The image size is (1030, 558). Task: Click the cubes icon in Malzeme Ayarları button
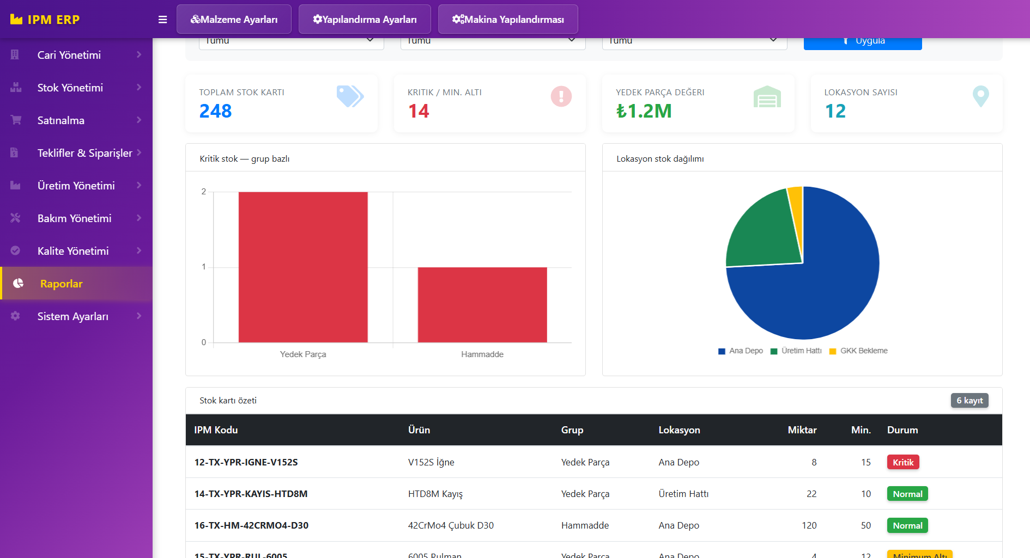[x=195, y=19]
